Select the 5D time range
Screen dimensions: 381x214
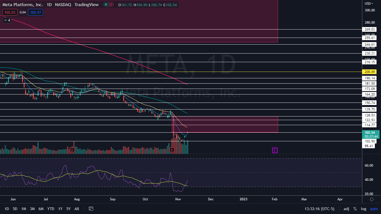coord(15,209)
